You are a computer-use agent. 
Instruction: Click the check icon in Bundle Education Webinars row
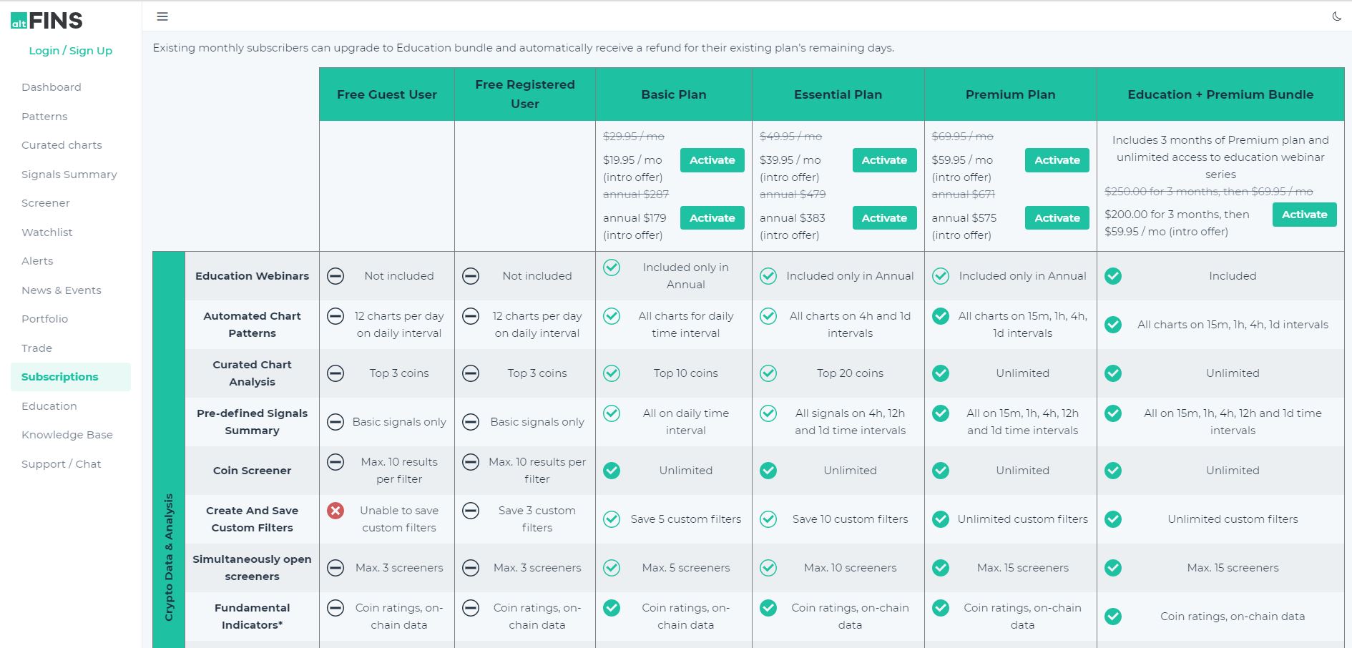[1113, 276]
